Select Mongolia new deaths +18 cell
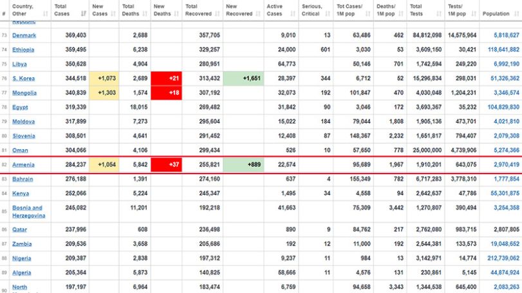522x293 pixels. click(166, 93)
